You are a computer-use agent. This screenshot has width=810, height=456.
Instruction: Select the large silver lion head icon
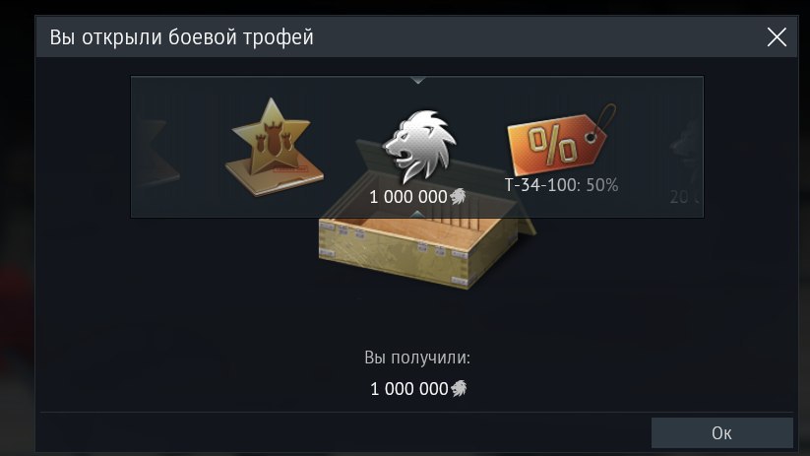pos(419,146)
